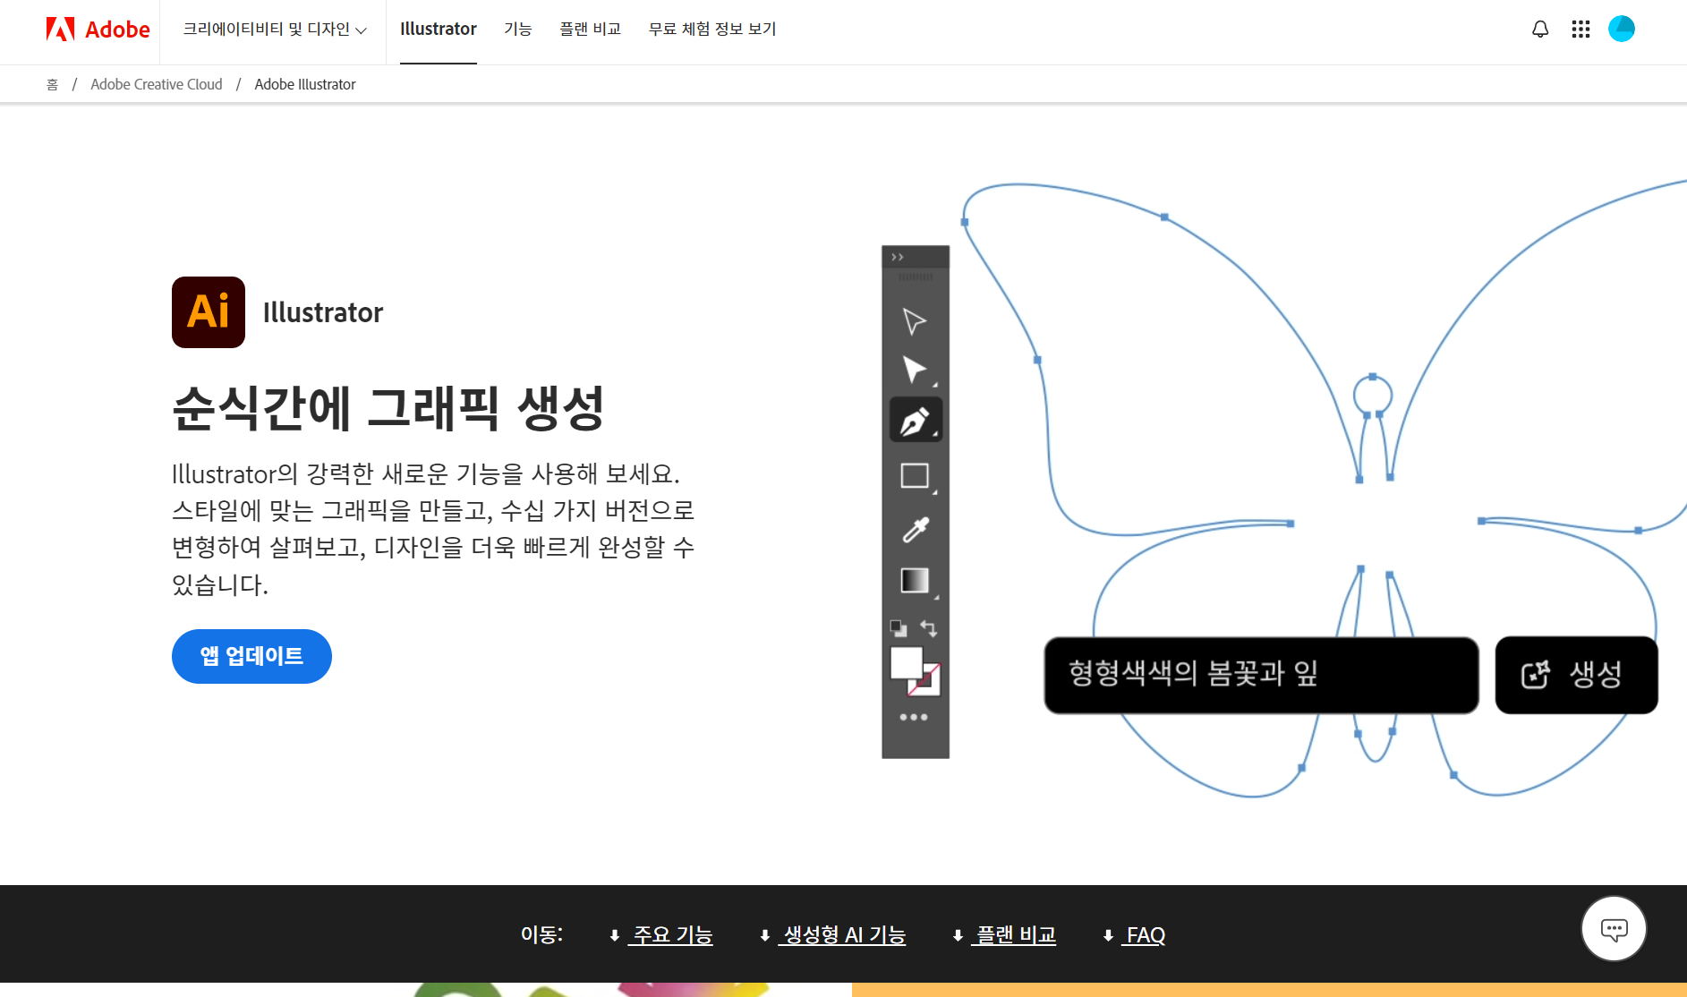Select the Pen tool

click(916, 421)
